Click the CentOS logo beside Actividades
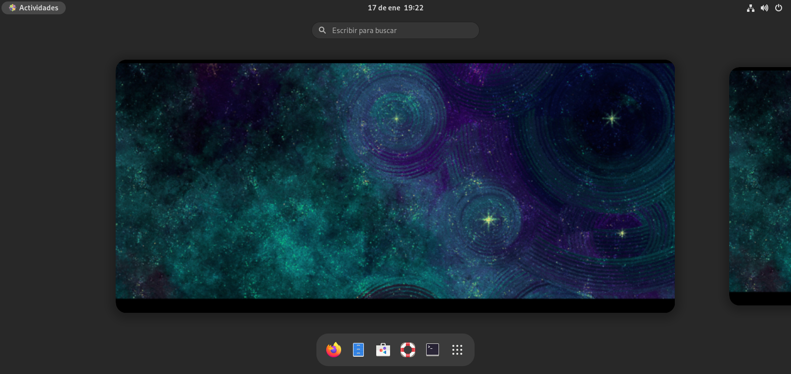The width and height of the screenshot is (791, 374). [x=12, y=8]
